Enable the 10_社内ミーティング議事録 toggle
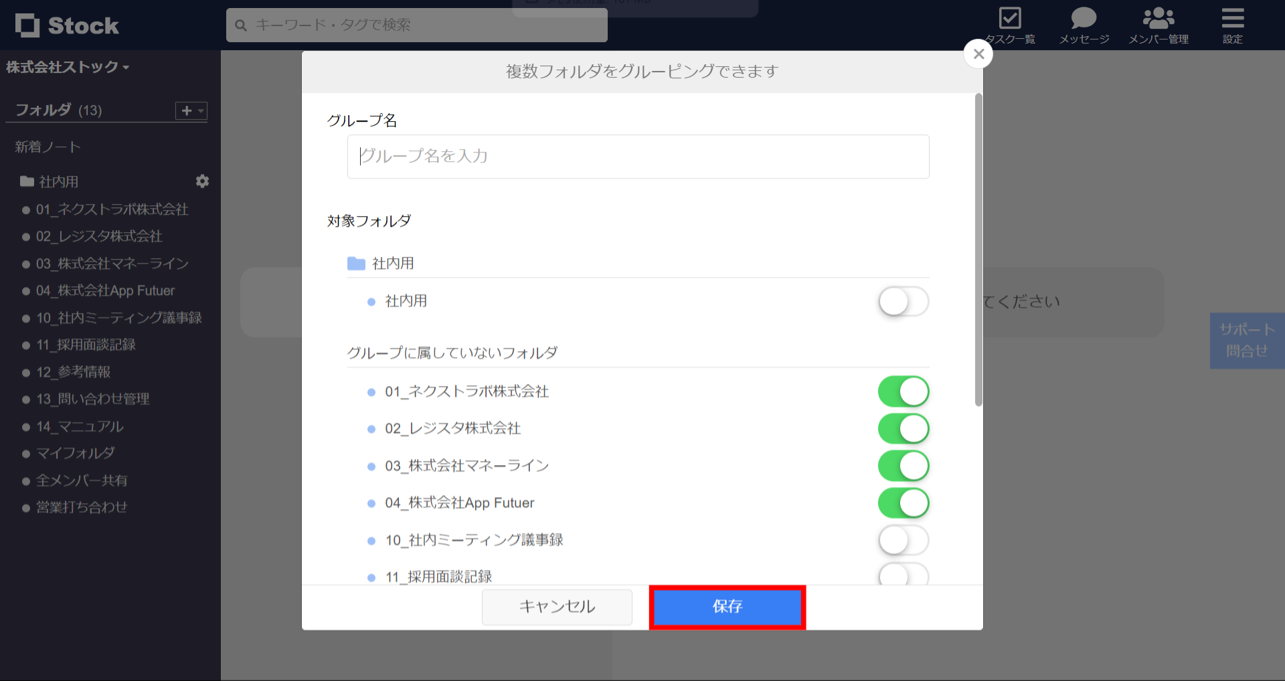The height and width of the screenshot is (681, 1285). [904, 540]
